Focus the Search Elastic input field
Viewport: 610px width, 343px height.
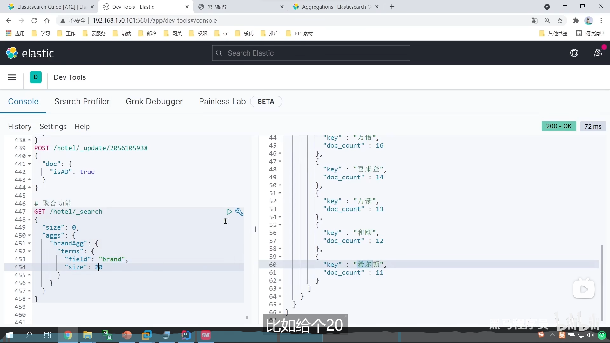point(311,53)
